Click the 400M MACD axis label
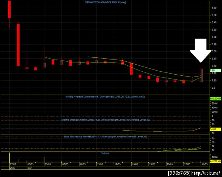 coord(215,108)
